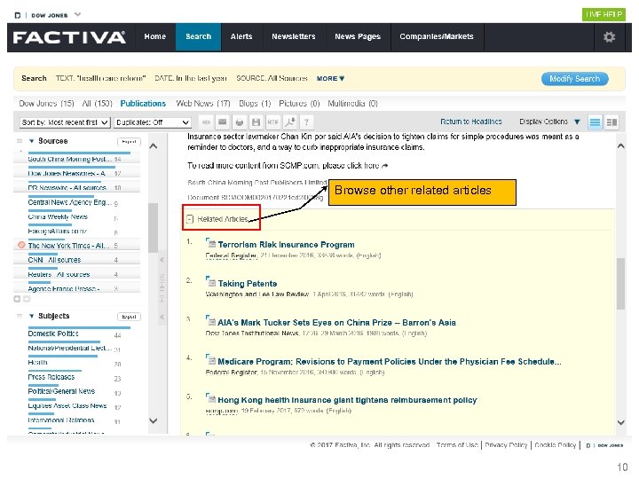Click document icon beside Terrorism Risk Insurance Program
Screen dimensions: 639x479
[x=210, y=243]
